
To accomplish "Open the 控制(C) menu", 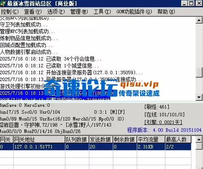I will (10, 12).
